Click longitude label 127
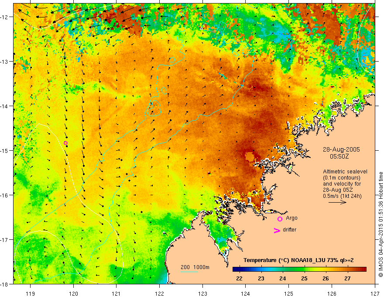The image size is (384, 297). [375, 294]
